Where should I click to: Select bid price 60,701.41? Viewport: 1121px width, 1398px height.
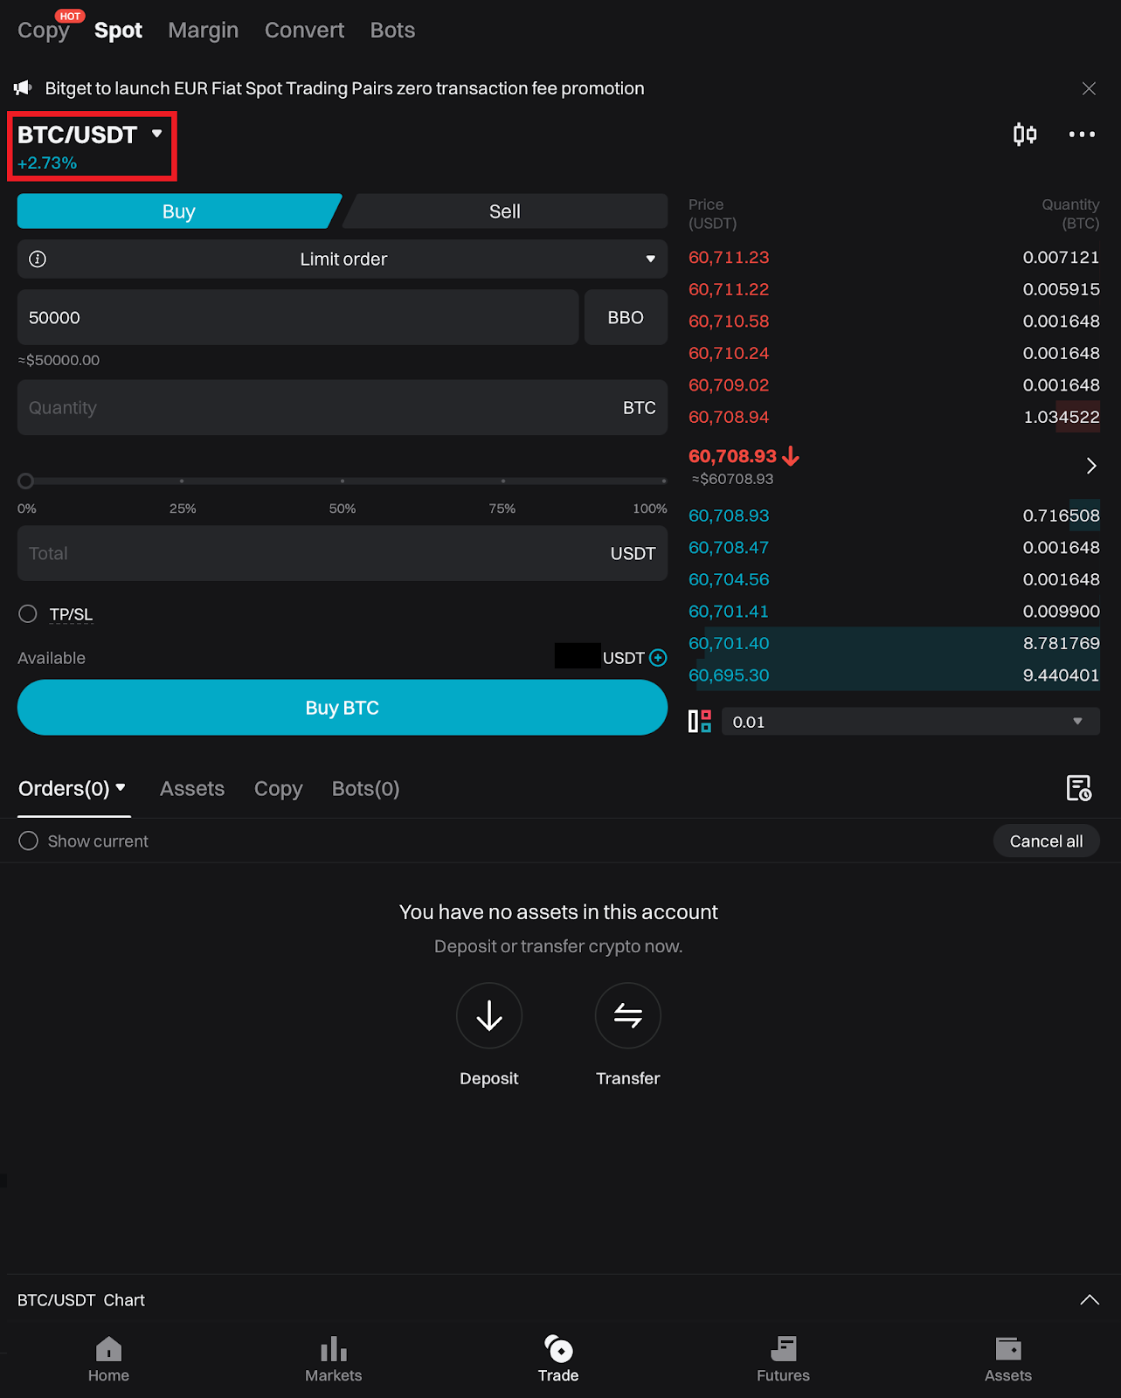[x=729, y=611]
